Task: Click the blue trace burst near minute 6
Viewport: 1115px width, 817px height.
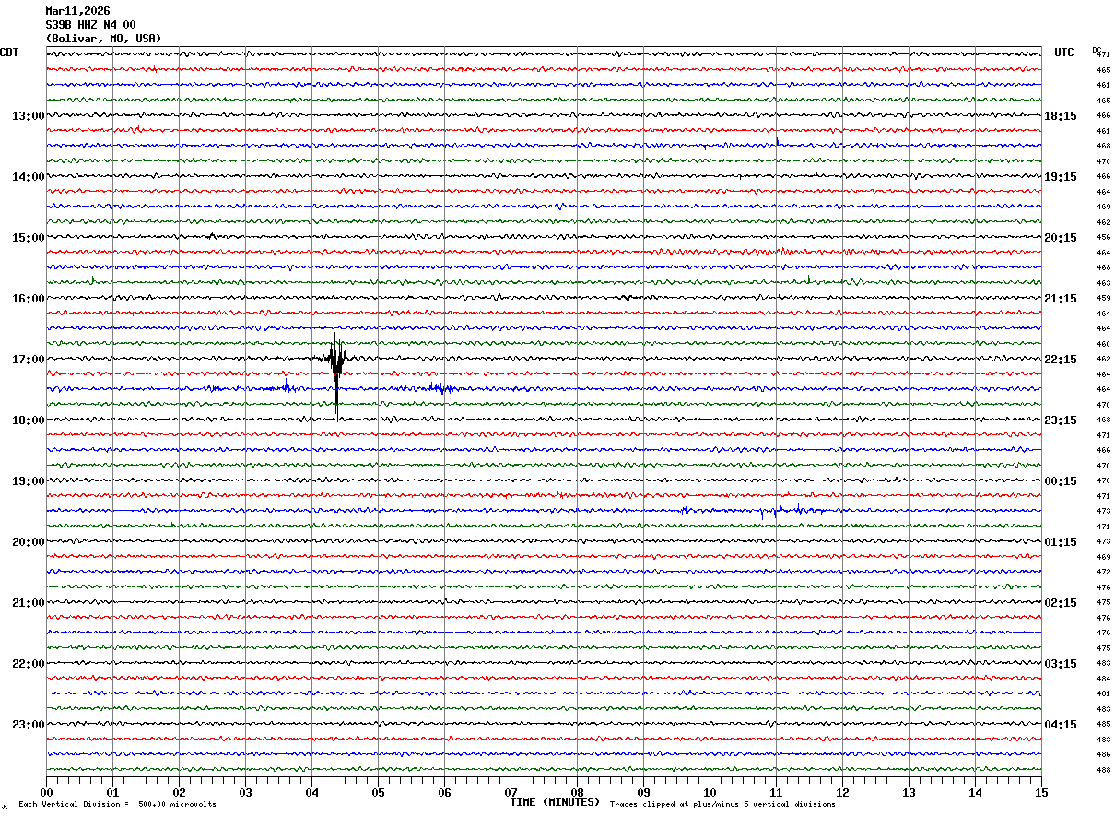Action: (x=441, y=388)
